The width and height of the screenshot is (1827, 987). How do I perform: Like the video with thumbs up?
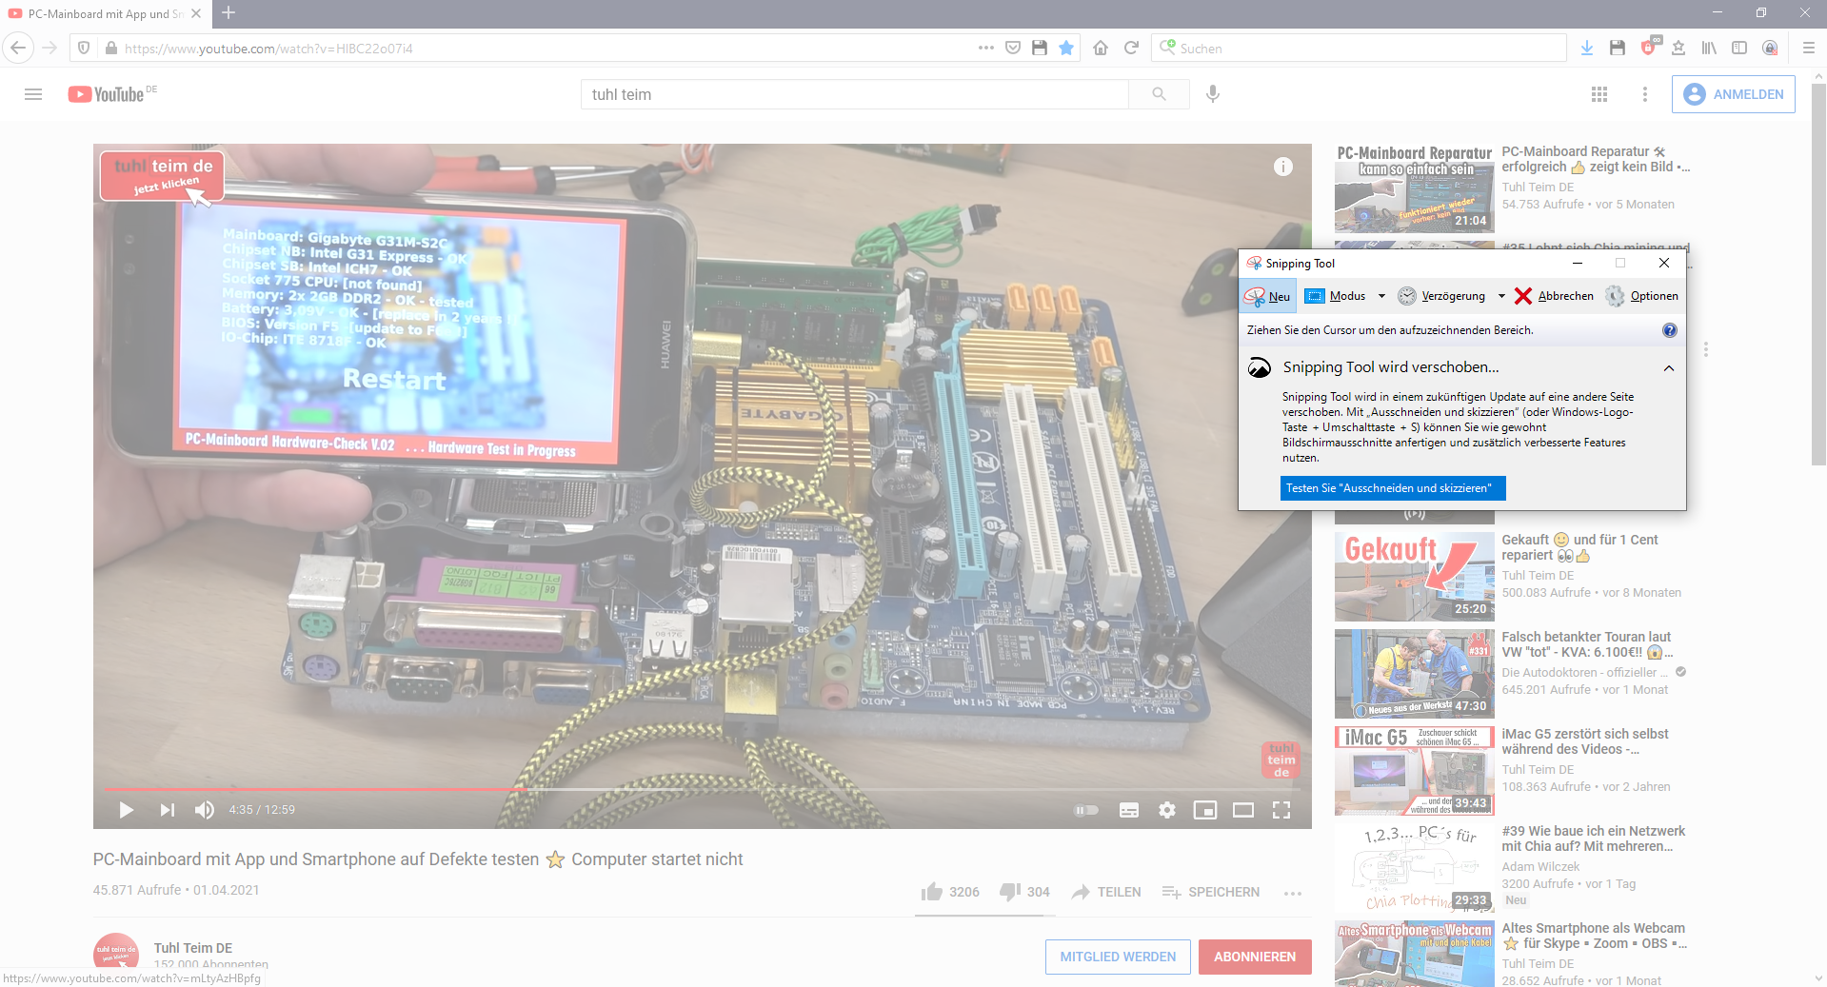(932, 892)
